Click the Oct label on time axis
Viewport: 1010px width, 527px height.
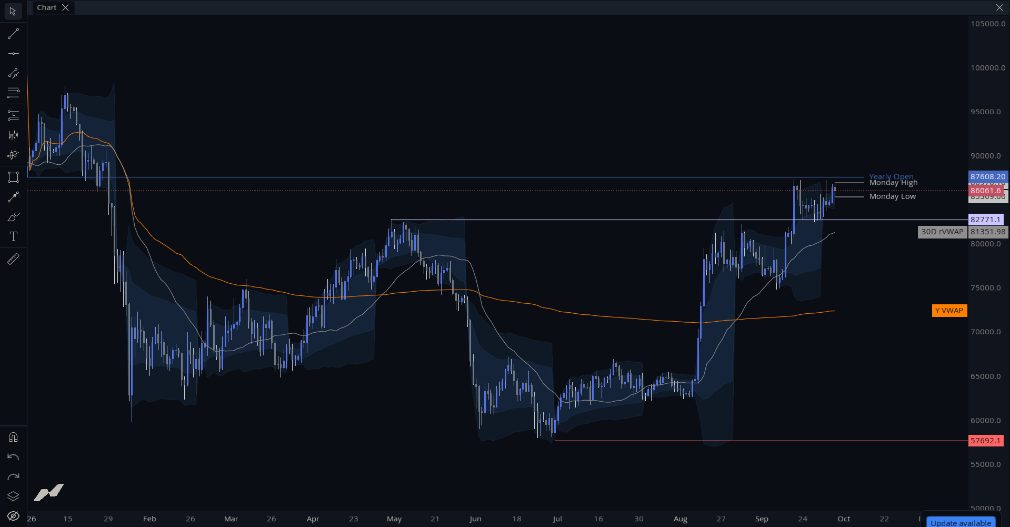click(844, 519)
